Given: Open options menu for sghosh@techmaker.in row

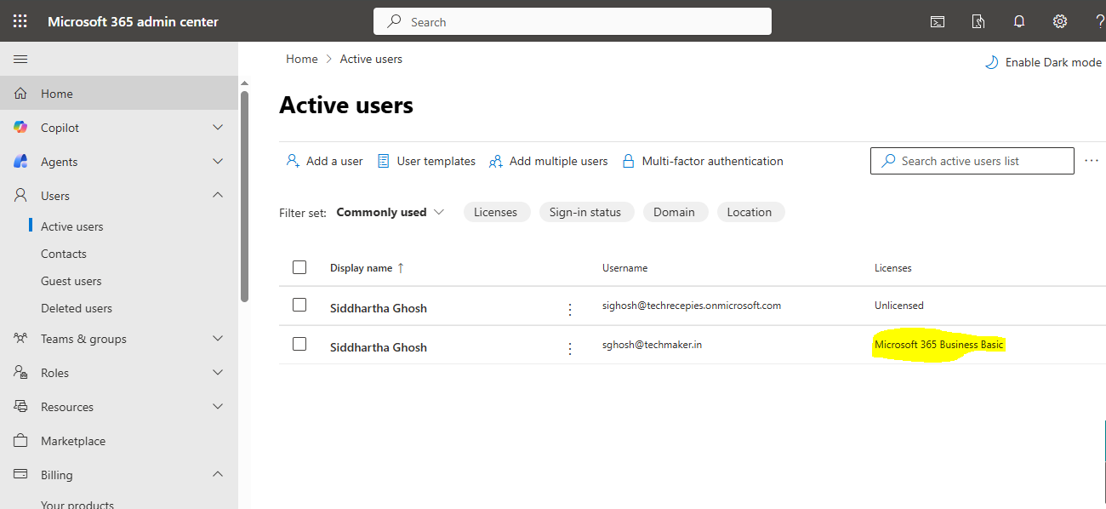Looking at the screenshot, I should coord(570,348).
